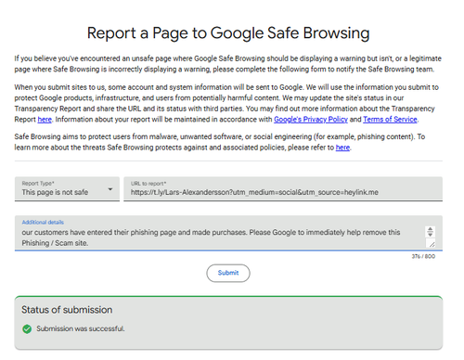Click the 'Submission was successful.' text
464x360 pixels.
click(x=81, y=328)
